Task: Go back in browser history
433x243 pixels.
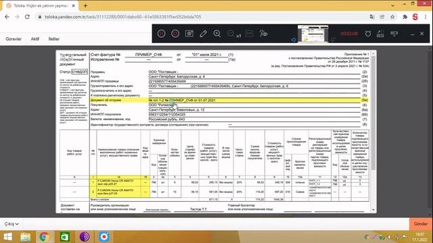Action: pos(7,17)
